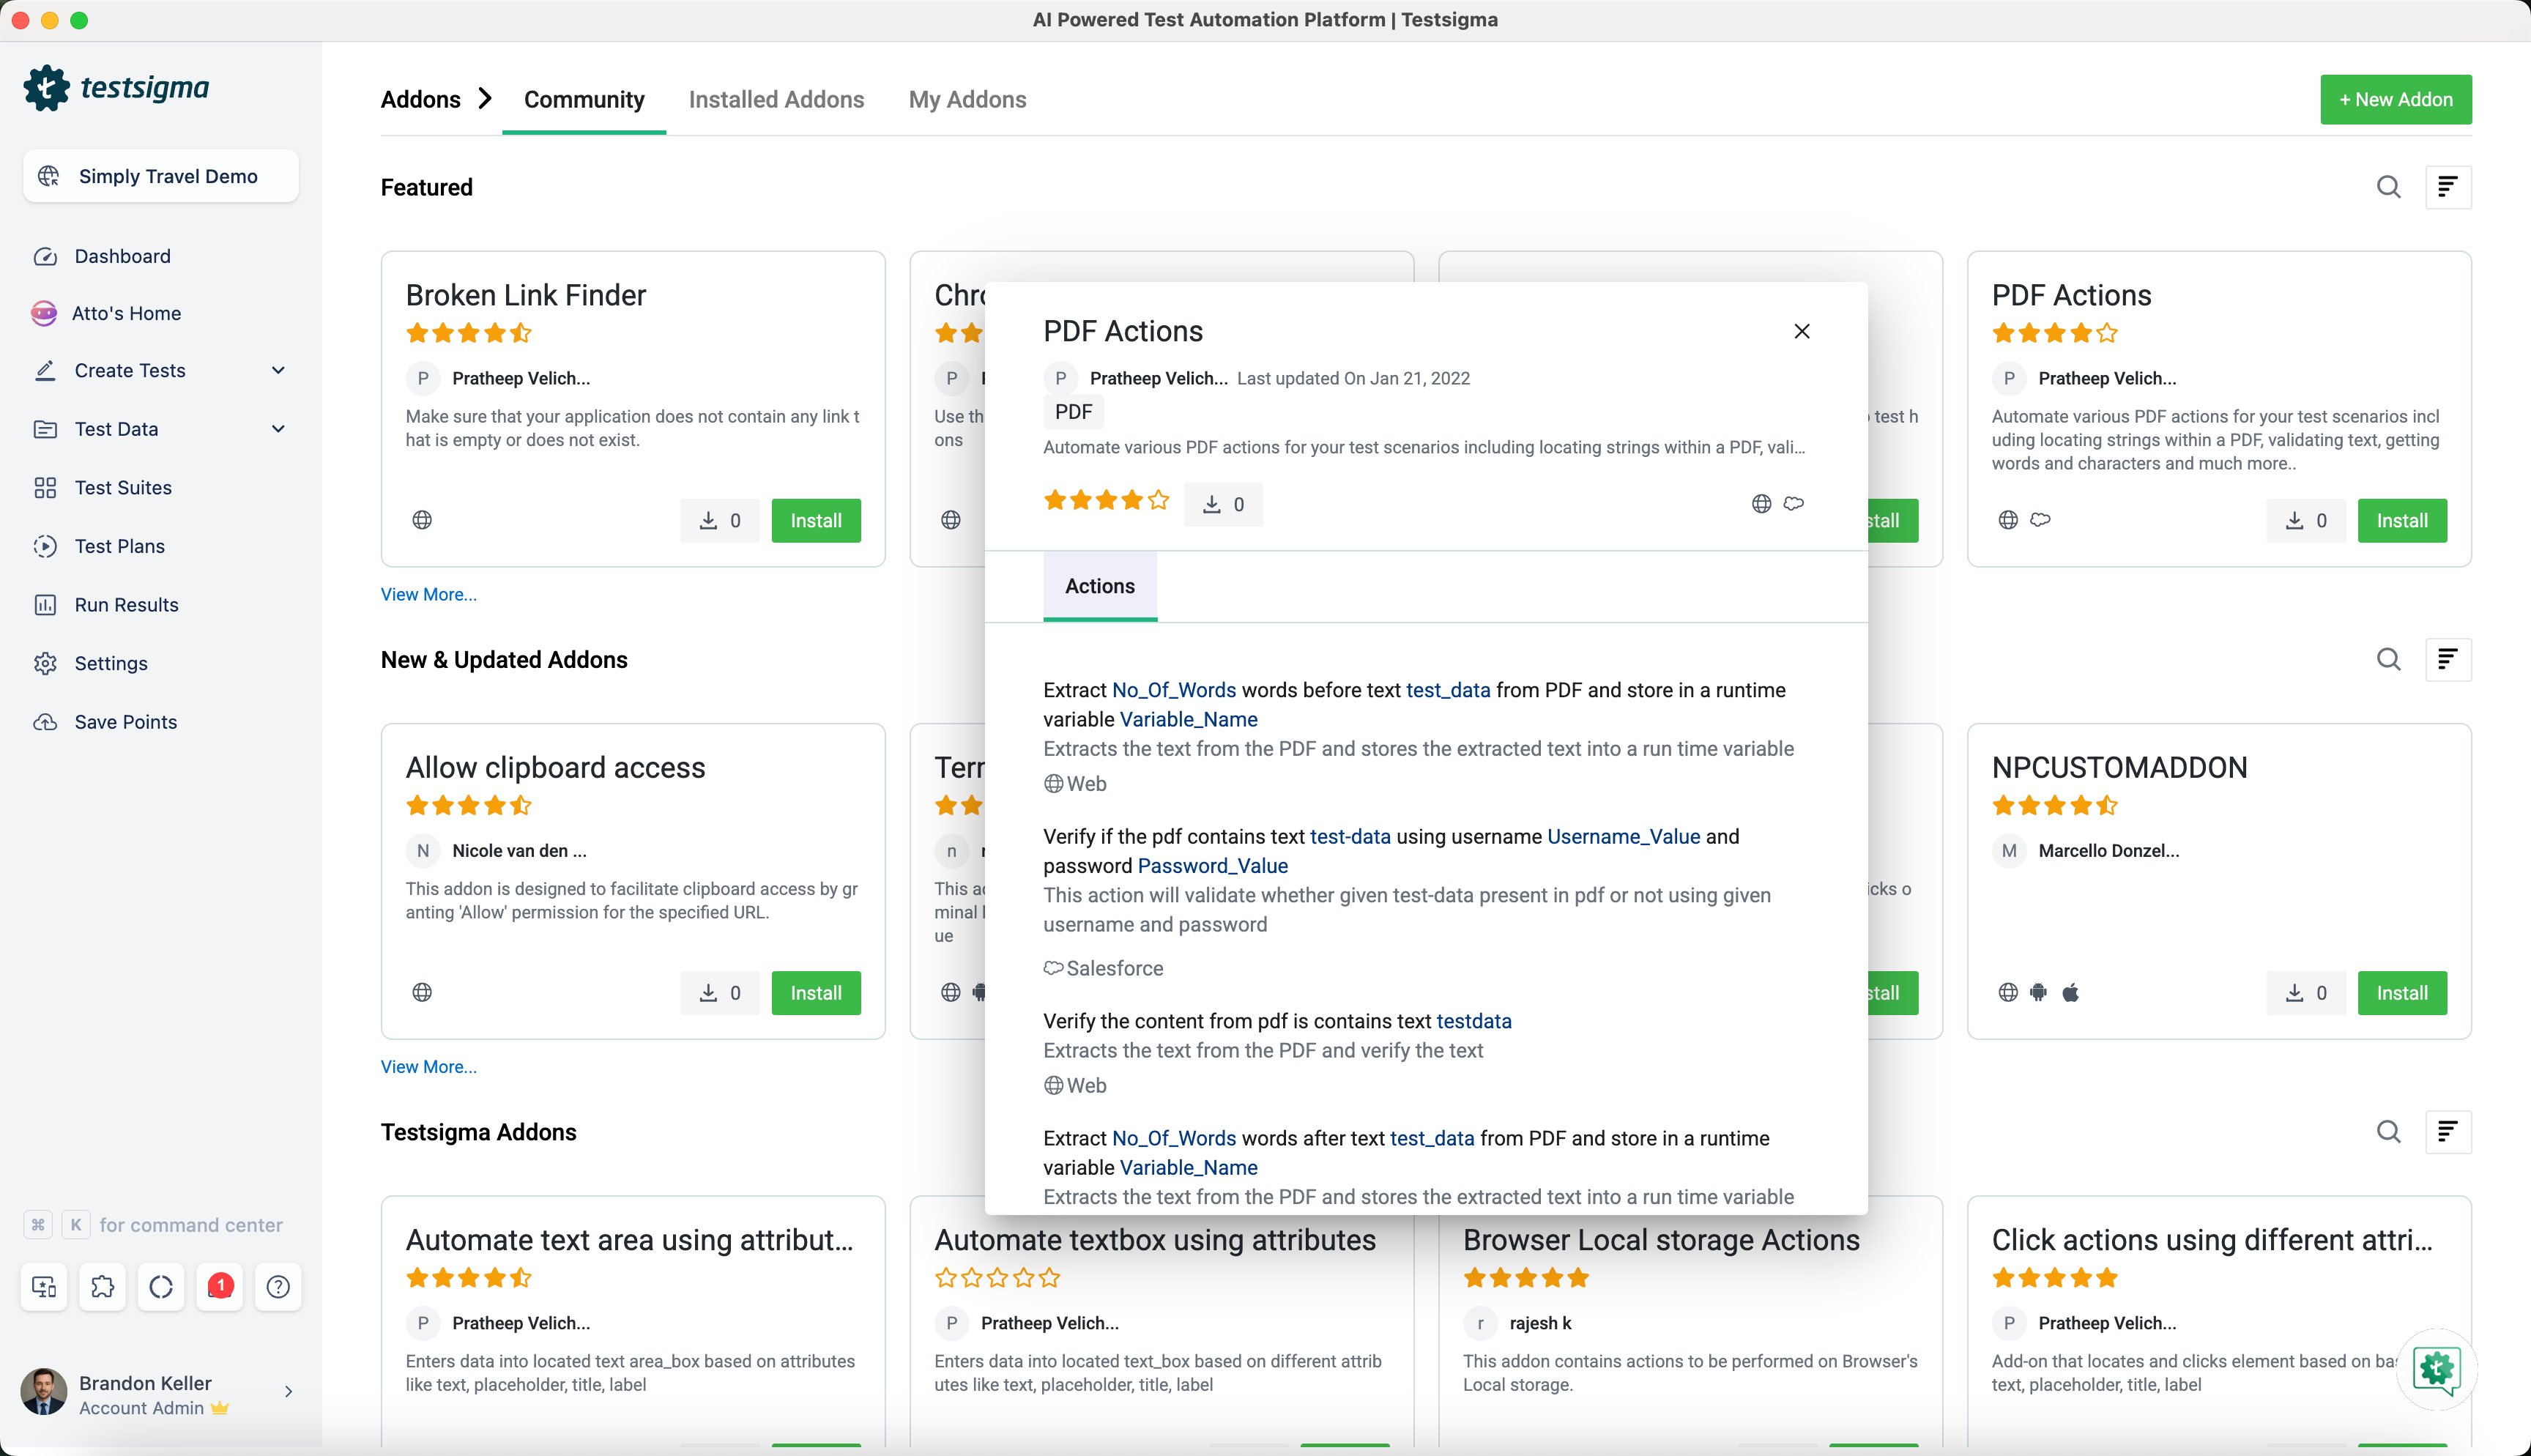This screenshot has height=1456, width=2531.
Task: Open the help question mark icon
Action: click(278, 1286)
